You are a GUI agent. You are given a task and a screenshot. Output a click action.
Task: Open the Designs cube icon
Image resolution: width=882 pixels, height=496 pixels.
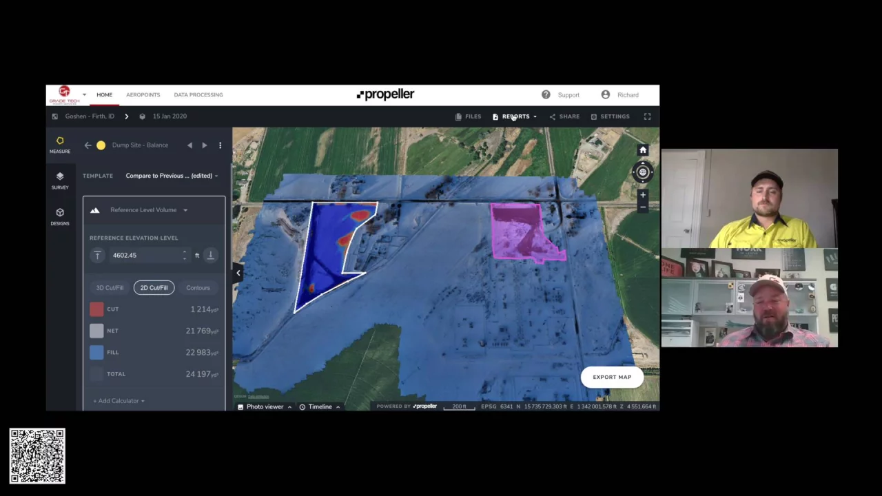click(60, 216)
